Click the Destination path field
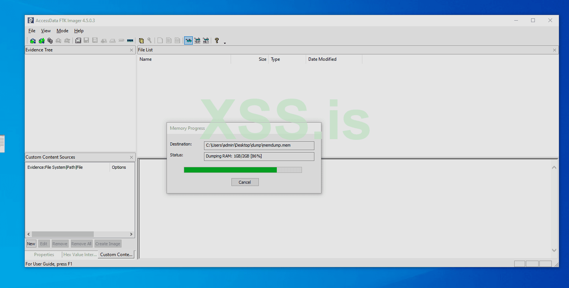The height and width of the screenshot is (288, 569). pos(259,145)
